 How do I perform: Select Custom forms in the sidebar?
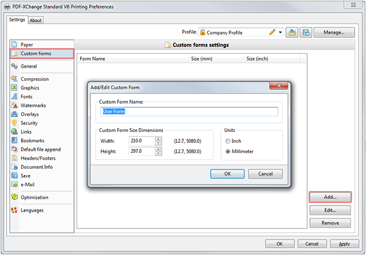point(42,54)
